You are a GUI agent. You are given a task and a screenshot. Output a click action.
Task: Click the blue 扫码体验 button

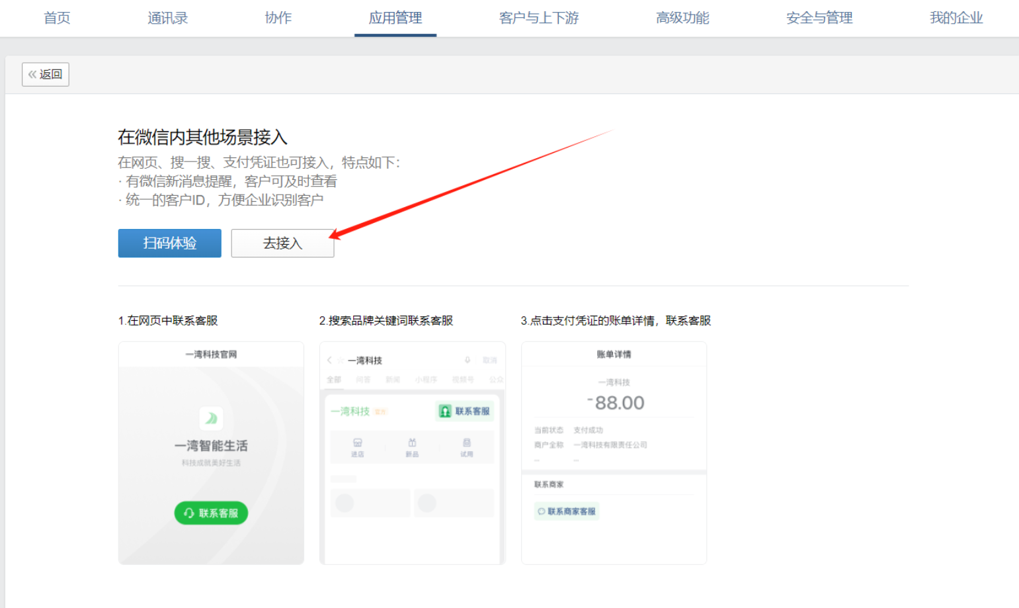(169, 243)
